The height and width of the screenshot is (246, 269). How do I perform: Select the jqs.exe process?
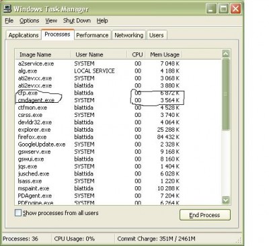pyautogui.click(x=28, y=167)
